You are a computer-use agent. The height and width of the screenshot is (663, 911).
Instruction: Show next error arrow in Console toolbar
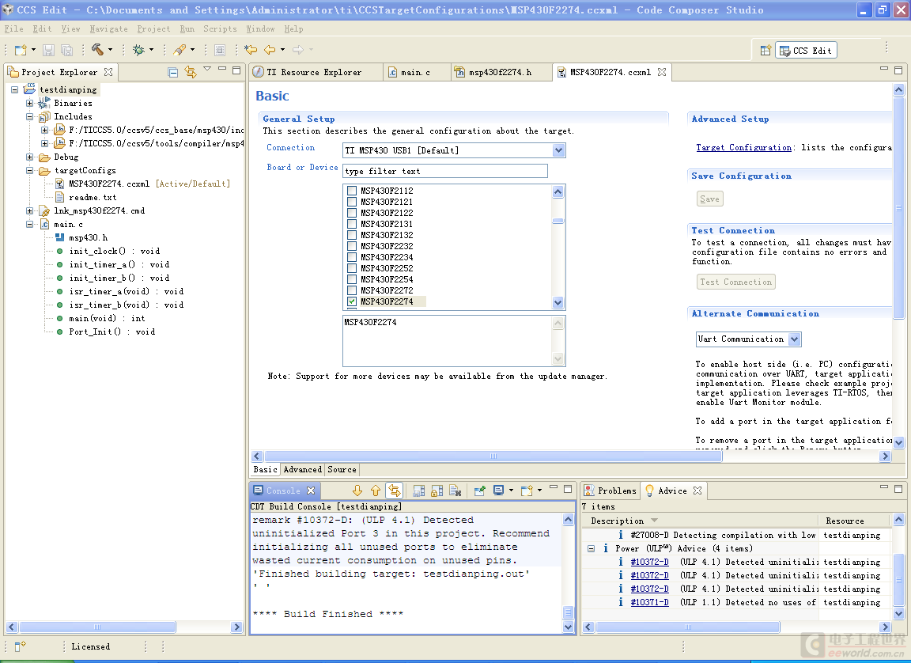pyautogui.click(x=357, y=491)
